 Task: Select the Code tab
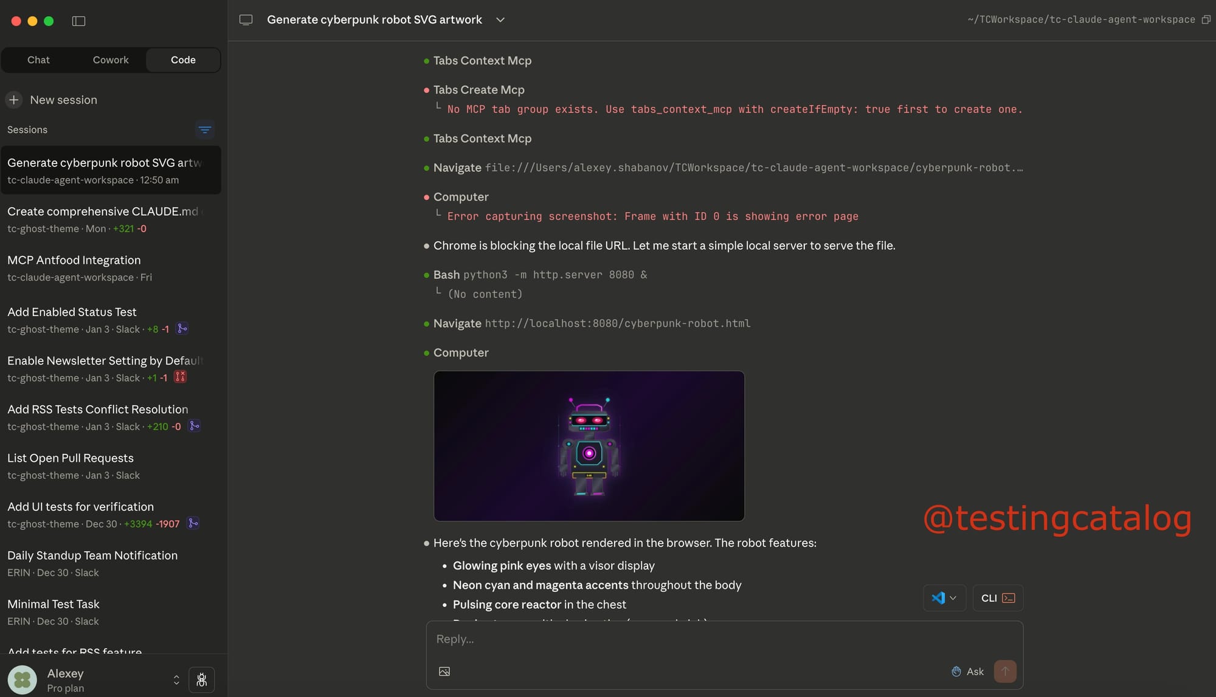(183, 60)
